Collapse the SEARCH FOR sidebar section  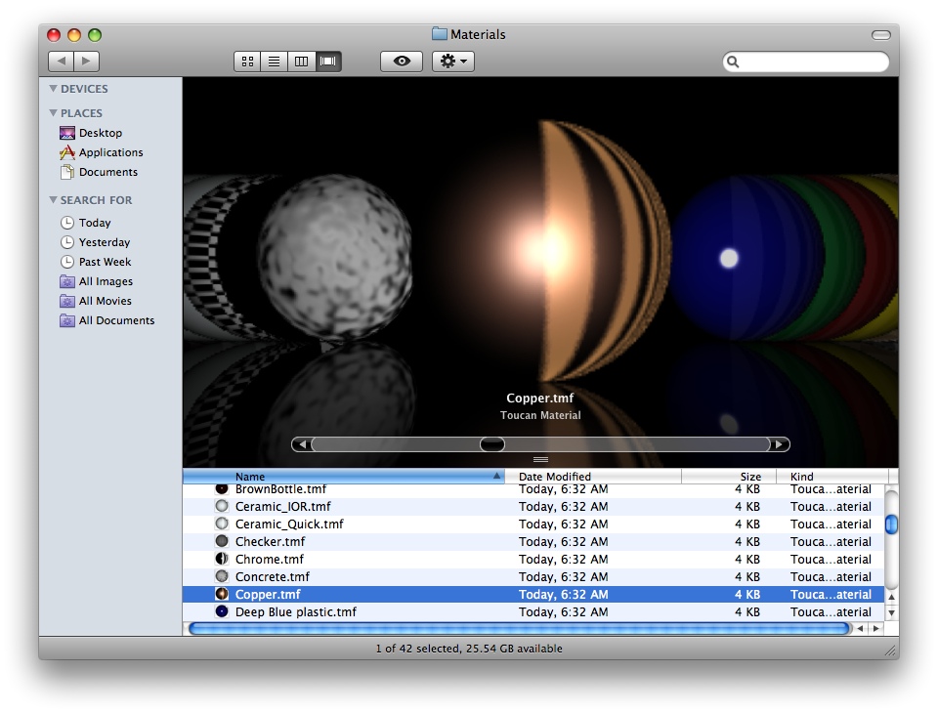54,200
